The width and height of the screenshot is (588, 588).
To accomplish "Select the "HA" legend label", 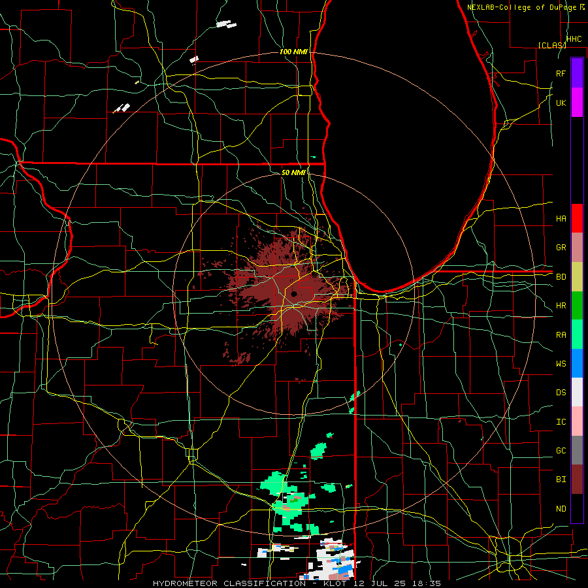I will point(561,218).
